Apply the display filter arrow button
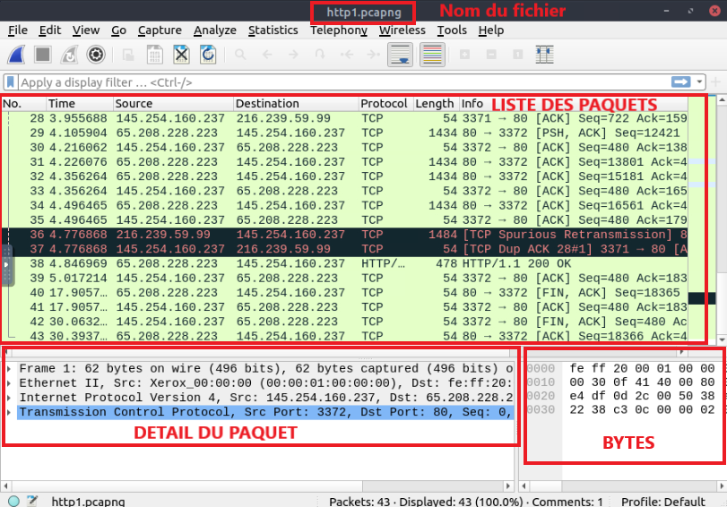 pyautogui.click(x=680, y=82)
